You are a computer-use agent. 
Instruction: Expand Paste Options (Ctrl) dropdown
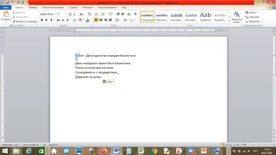point(108,81)
